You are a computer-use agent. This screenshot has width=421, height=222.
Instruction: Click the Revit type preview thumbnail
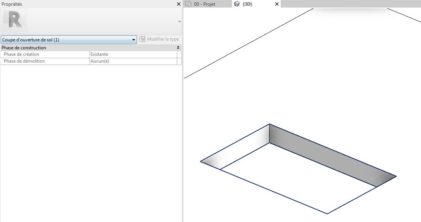coord(15,21)
